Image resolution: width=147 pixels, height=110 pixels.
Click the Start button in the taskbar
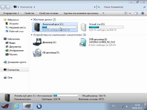[5, 106]
